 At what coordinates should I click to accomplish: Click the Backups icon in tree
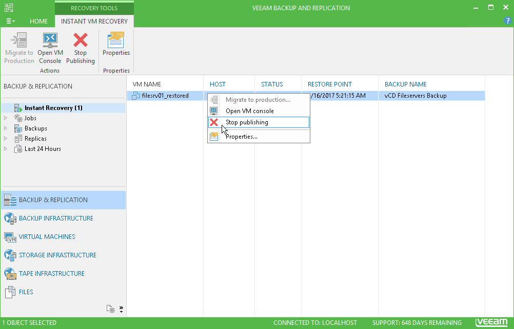point(18,128)
